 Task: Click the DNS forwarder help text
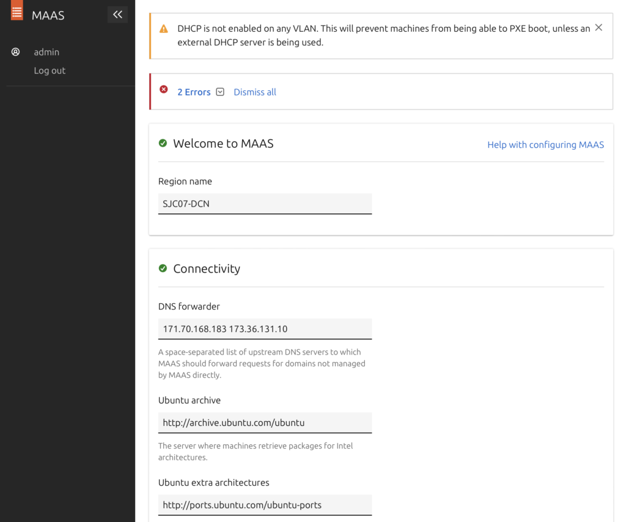coord(262,364)
